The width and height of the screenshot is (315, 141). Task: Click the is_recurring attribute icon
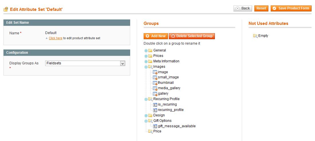point(155,105)
